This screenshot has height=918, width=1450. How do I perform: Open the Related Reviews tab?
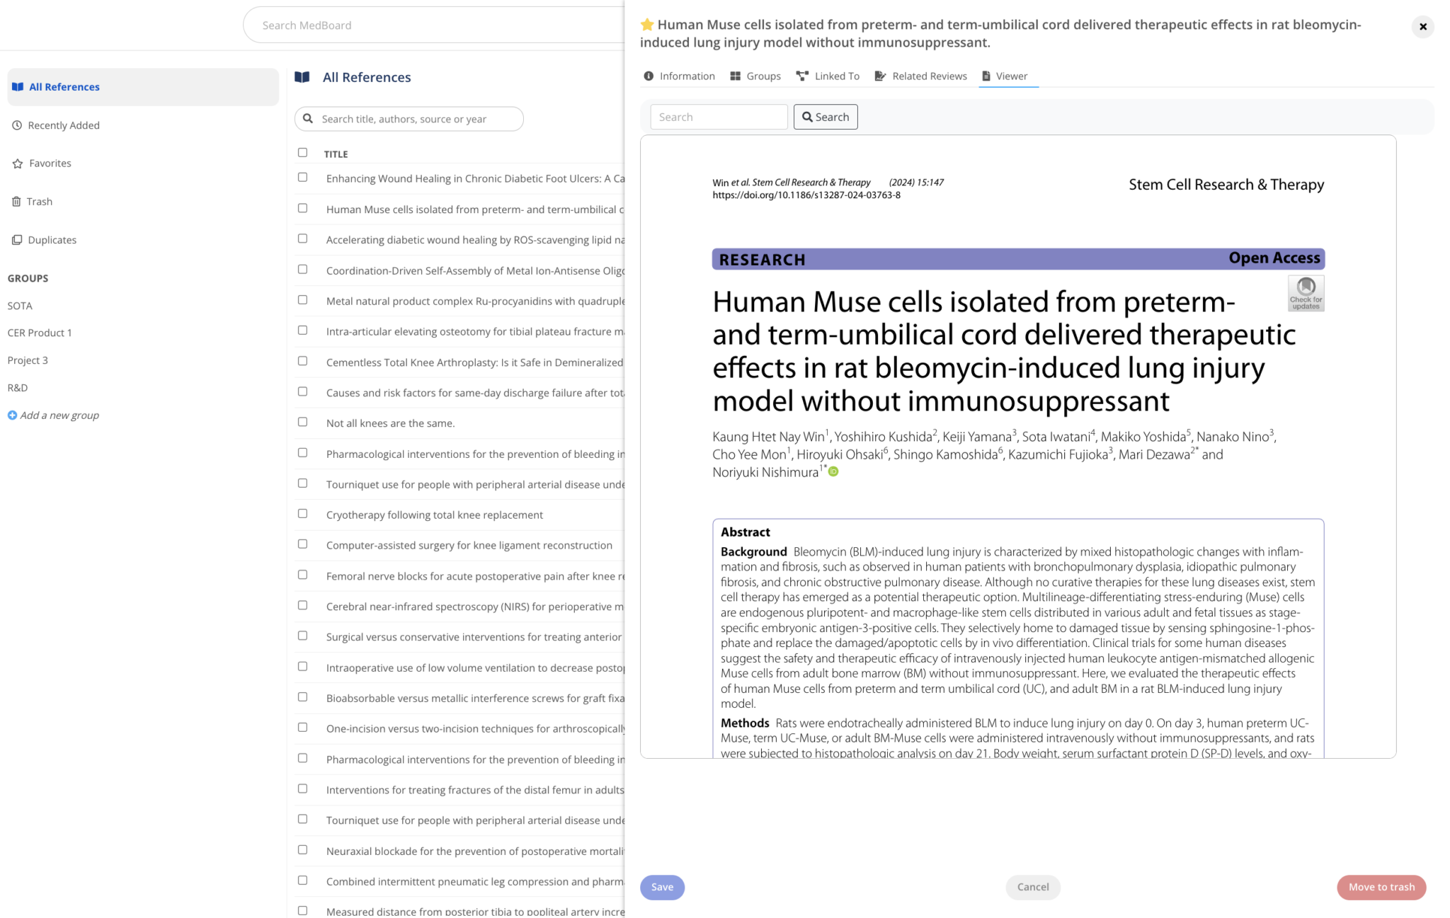click(x=920, y=76)
